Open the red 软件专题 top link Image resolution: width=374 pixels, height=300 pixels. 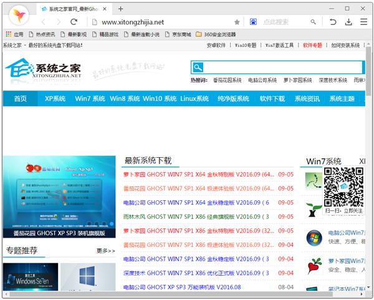click(312, 46)
